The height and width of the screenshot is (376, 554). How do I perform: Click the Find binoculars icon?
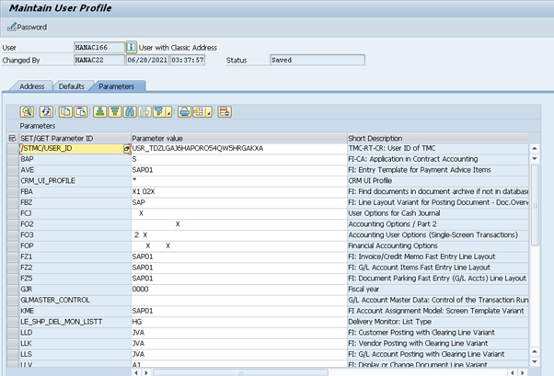pyautogui.click(x=129, y=111)
